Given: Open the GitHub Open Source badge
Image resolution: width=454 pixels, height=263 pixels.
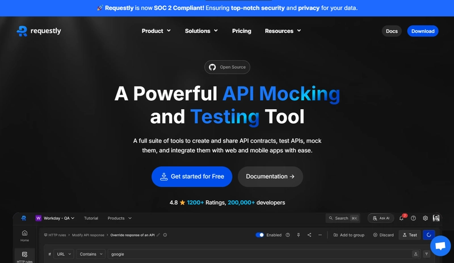Looking at the screenshot, I should tap(227, 67).
